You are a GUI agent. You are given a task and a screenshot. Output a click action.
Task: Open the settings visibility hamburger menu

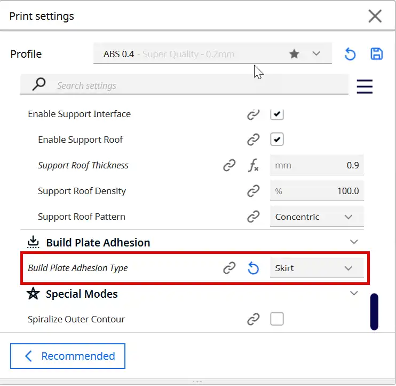coord(365,87)
